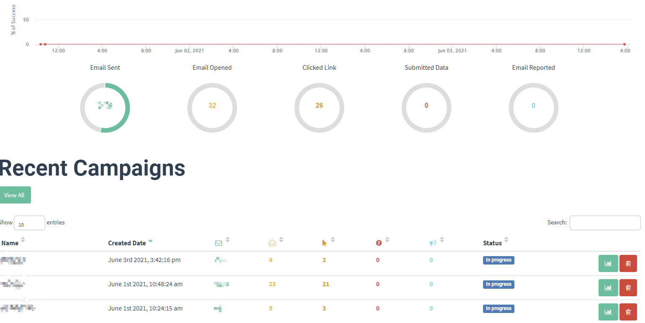Image resolution: width=645 pixels, height=323 pixels.
Task: Sort campaigns by Status column
Action: (492, 243)
